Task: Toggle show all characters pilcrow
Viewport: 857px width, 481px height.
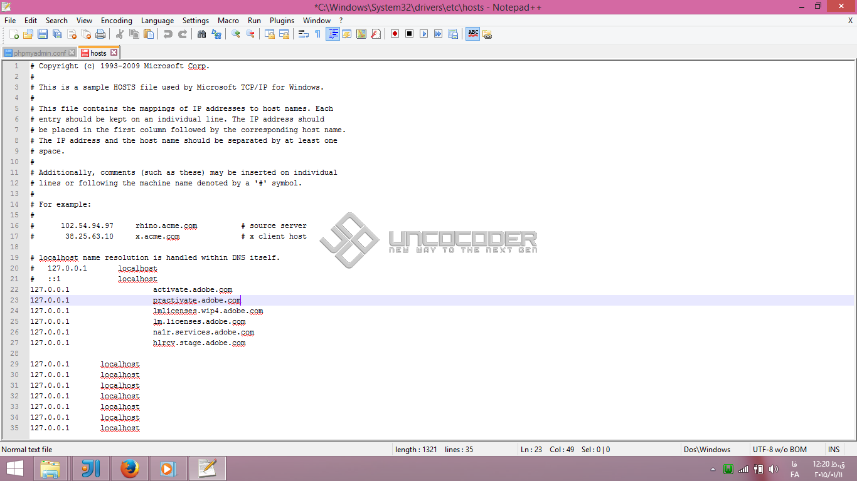Action: click(x=317, y=34)
